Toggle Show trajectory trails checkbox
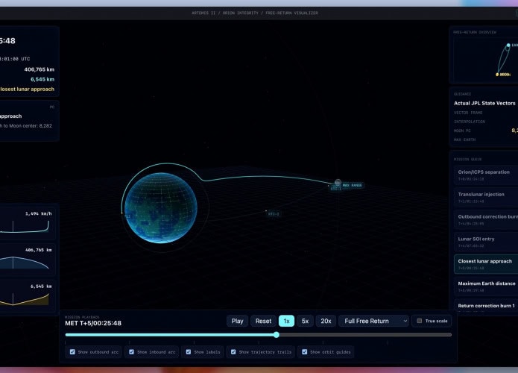The height and width of the screenshot is (373, 518). pyautogui.click(x=234, y=351)
